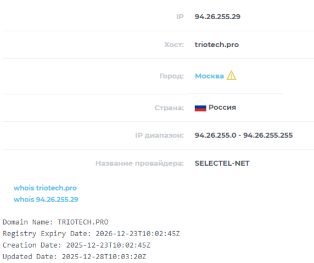Click the Город field label
Image resolution: width=314 pixels, height=263 pixels.
172,76
